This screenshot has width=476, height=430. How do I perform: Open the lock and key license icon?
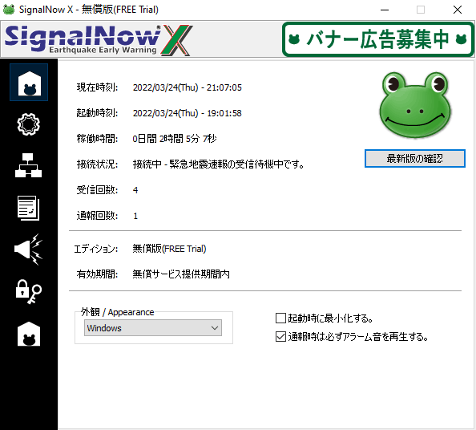[29, 291]
